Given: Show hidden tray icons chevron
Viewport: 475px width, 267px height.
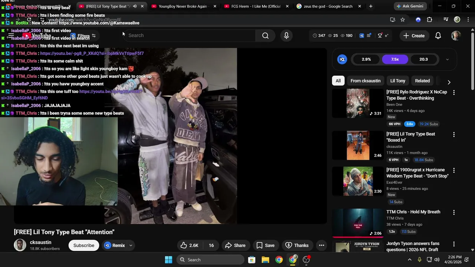Looking at the screenshot, I should (x=409, y=260).
